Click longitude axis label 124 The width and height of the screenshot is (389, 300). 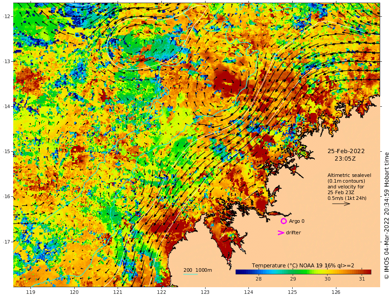(x=248, y=292)
